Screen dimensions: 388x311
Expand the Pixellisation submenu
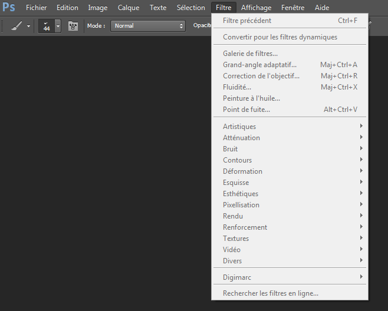pos(290,205)
